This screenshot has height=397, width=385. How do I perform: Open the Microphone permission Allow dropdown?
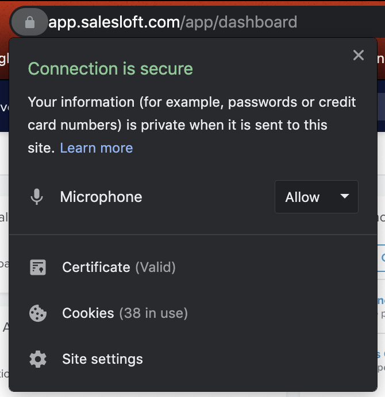tap(316, 197)
